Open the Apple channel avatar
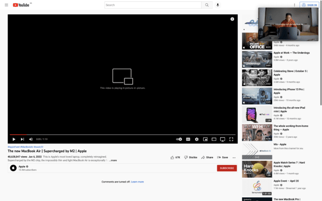The image size is (322, 201). click(x=13, y=168)
